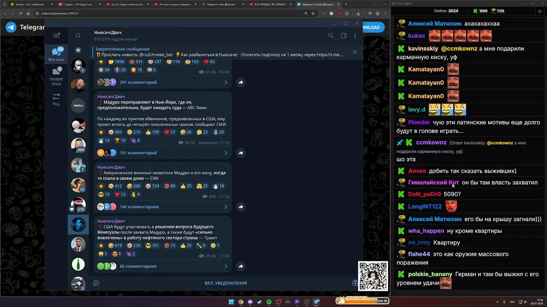Toggle the heart 62 reaction on top post
This screenshot has height=307, width=547.
pyautogui.click(x=209, y=62)
